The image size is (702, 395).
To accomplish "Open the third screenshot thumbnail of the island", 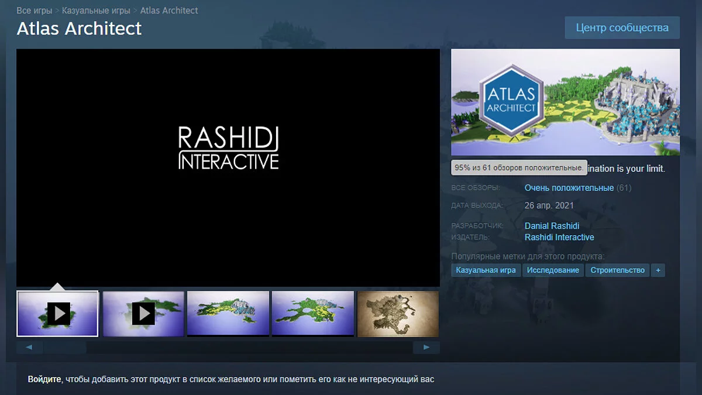I will tap(228, 314).
